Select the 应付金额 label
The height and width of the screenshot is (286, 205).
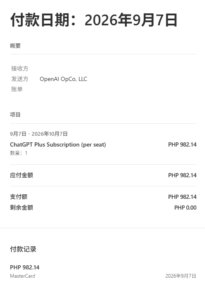click(22, 175)
